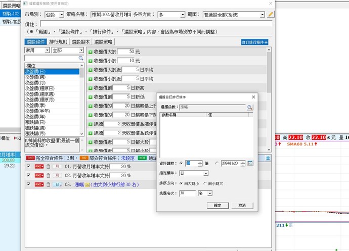Click the yellow note icon beside 漲幅

[87, 185]
